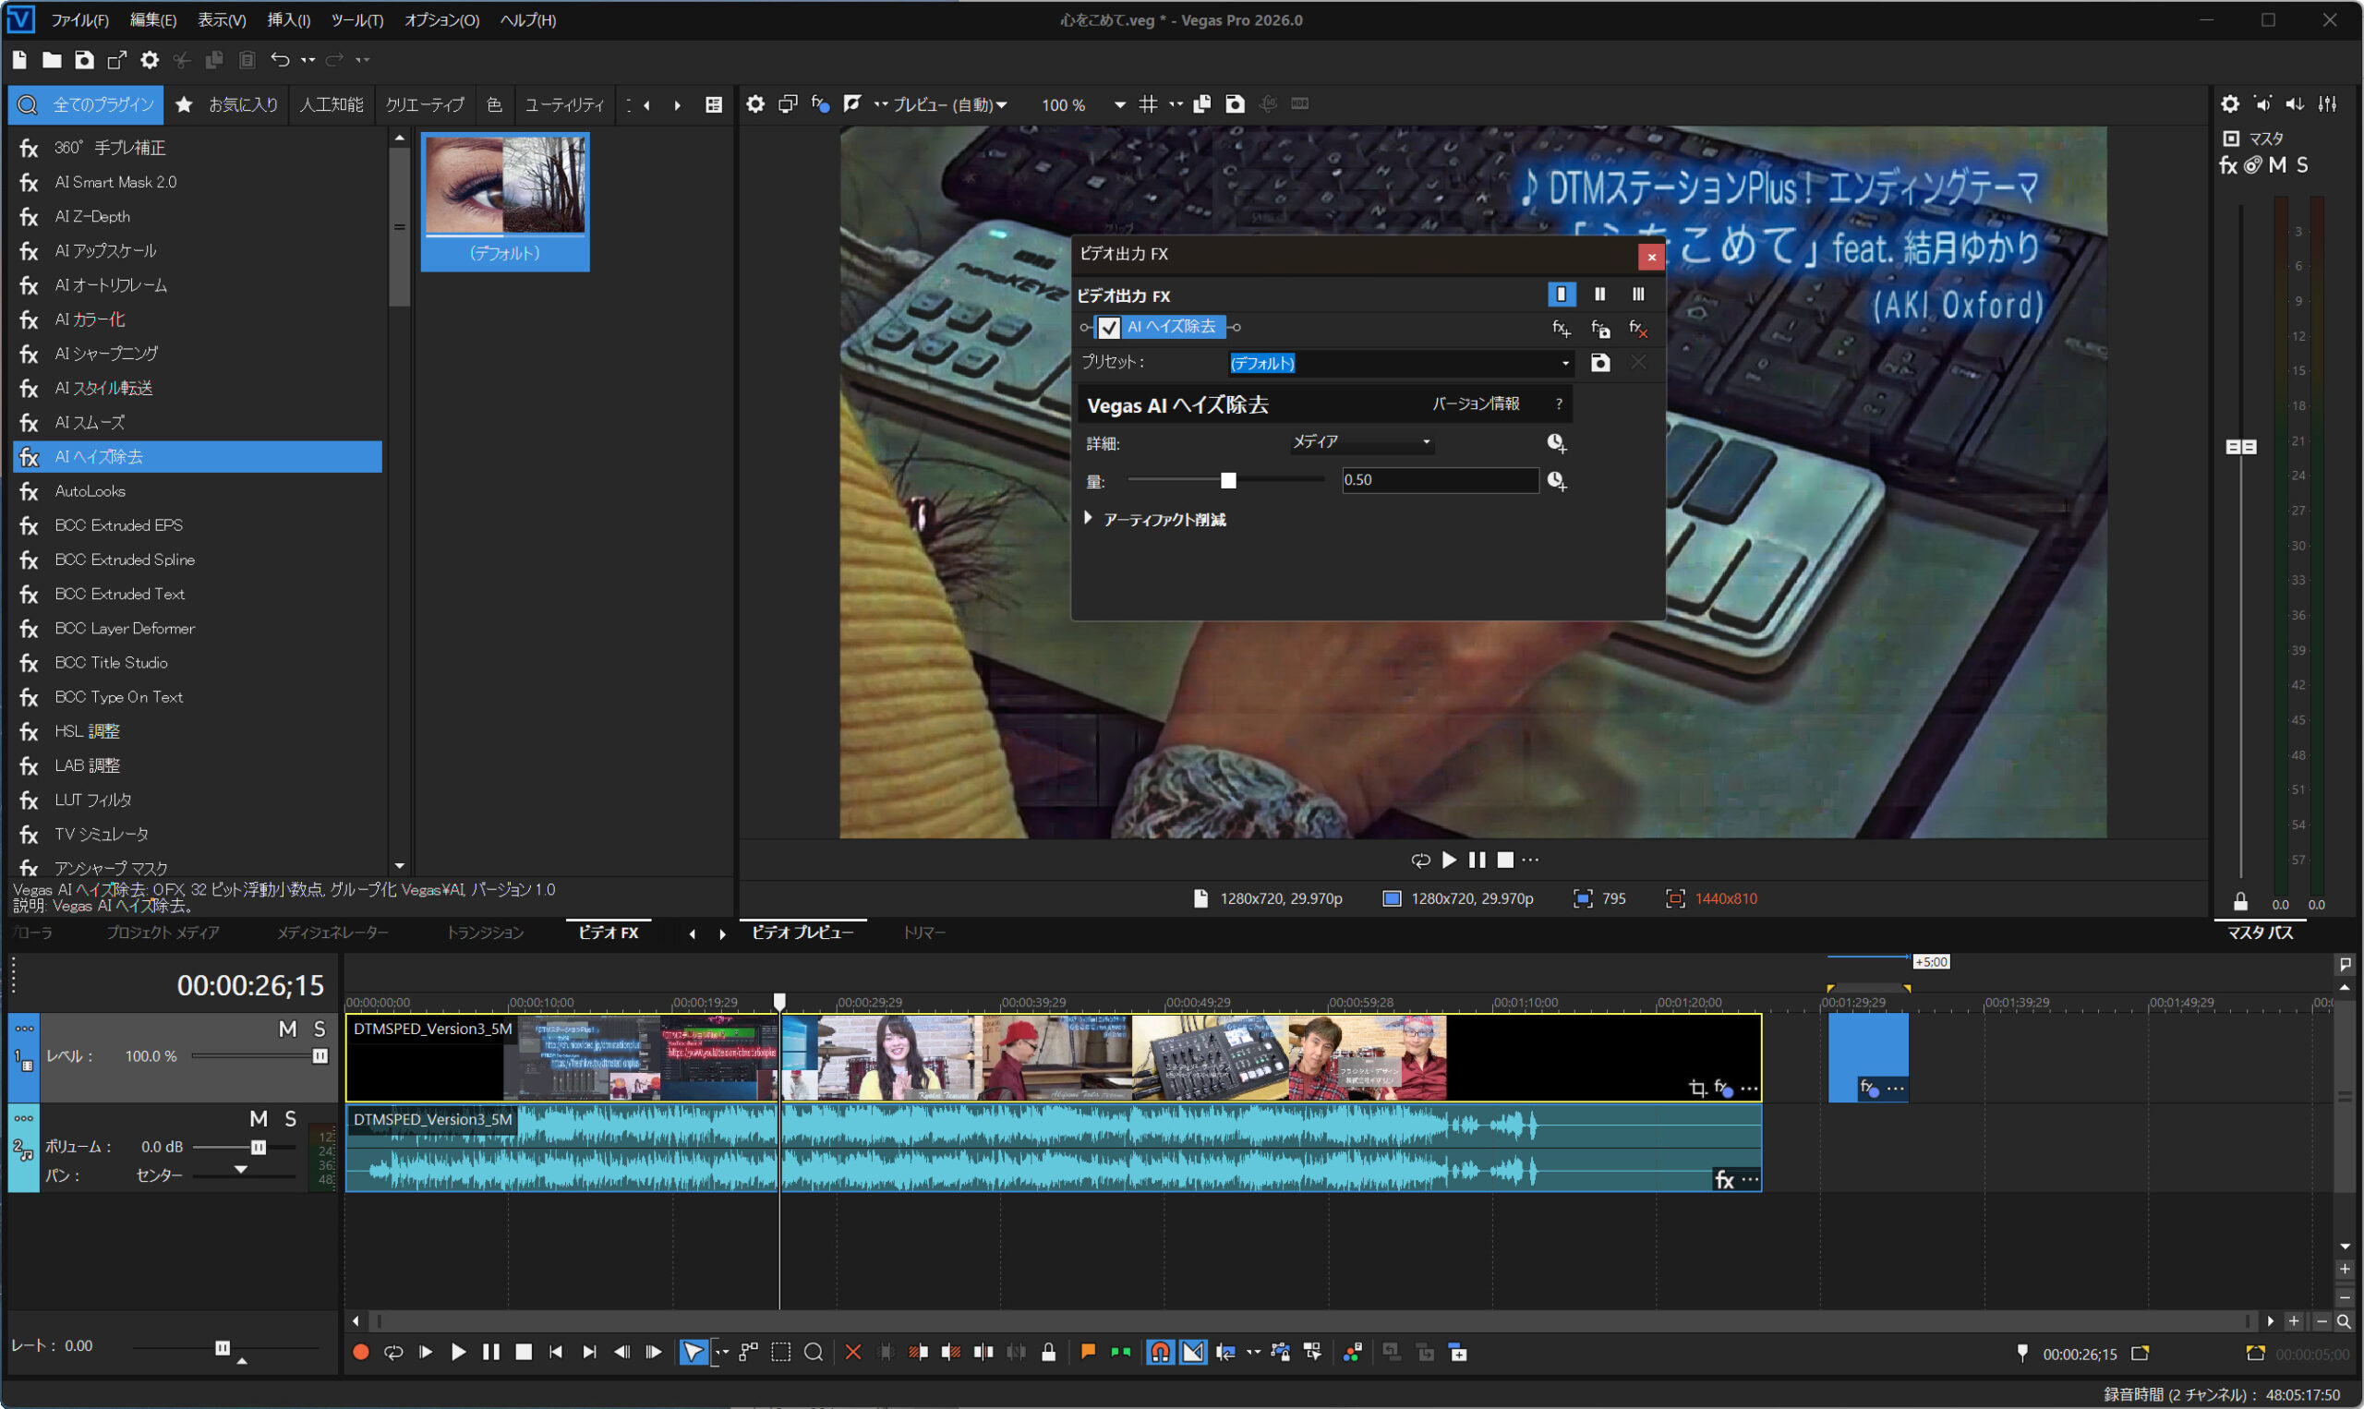Switch to the トランジション tab

pyautogui.click(x=485, y=933)
